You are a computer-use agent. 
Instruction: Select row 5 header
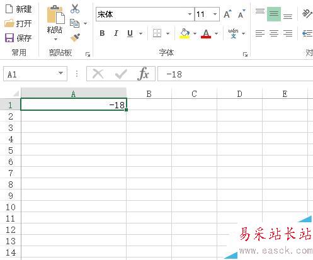tap(10, 150)
